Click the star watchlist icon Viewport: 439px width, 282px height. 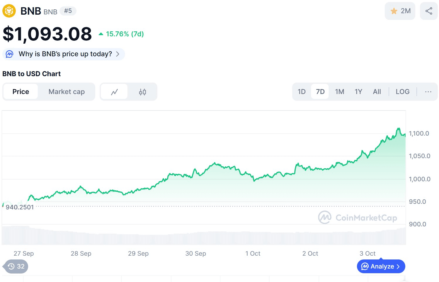[394, 11]
